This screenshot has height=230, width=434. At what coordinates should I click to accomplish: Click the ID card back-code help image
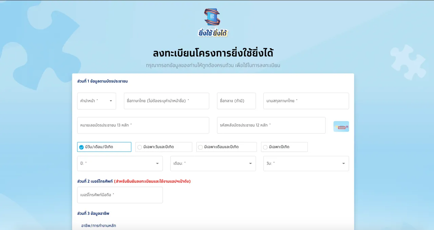click(341, 126)
